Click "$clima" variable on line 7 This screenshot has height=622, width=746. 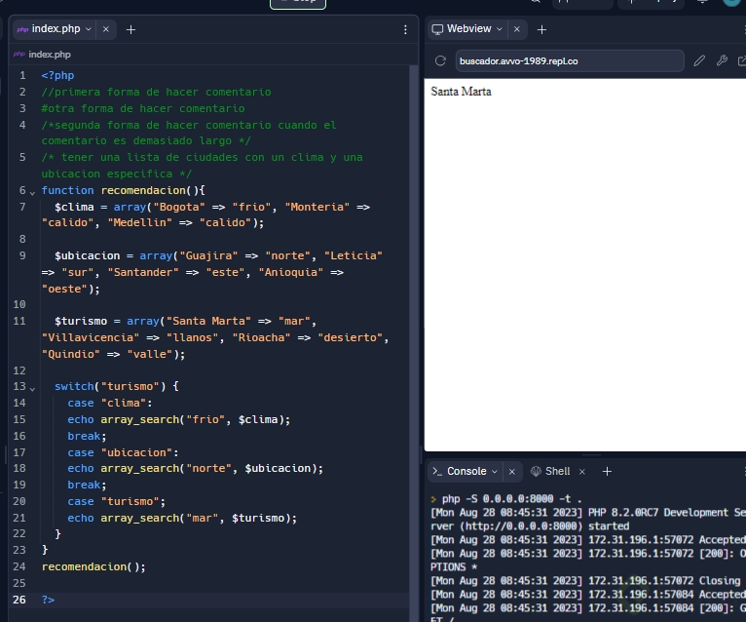[x=74, y=207]
